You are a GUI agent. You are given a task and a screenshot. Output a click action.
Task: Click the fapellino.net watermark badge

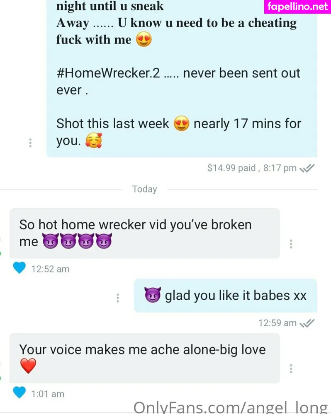click(x=297, y=7)
